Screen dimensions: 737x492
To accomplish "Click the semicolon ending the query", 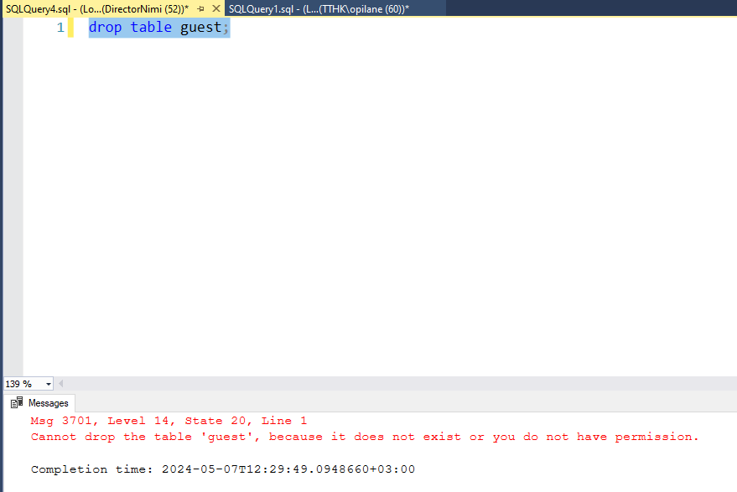I will [226, 28].
